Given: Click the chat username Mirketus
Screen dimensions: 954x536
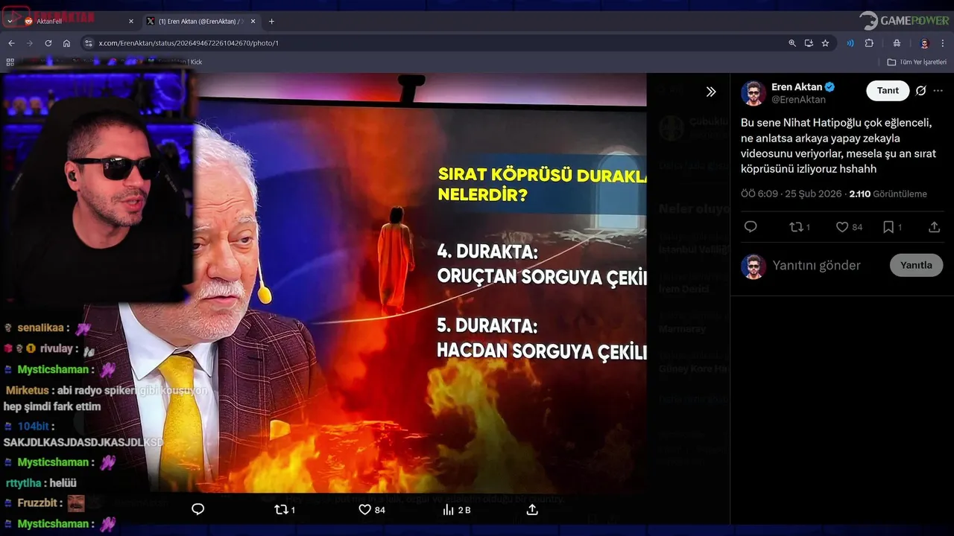Looking at the screenshot, I should click(x=27, y=390).
